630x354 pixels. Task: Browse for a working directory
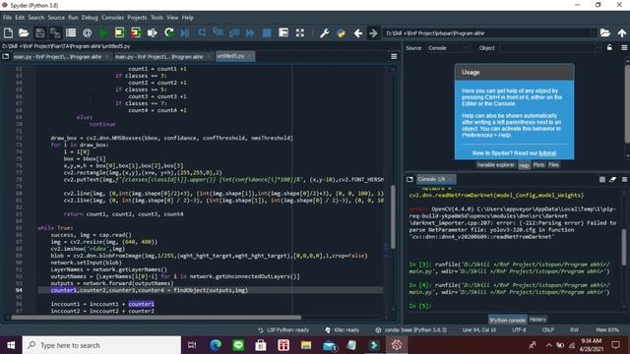pyautogui.click(x=605, y=32)
